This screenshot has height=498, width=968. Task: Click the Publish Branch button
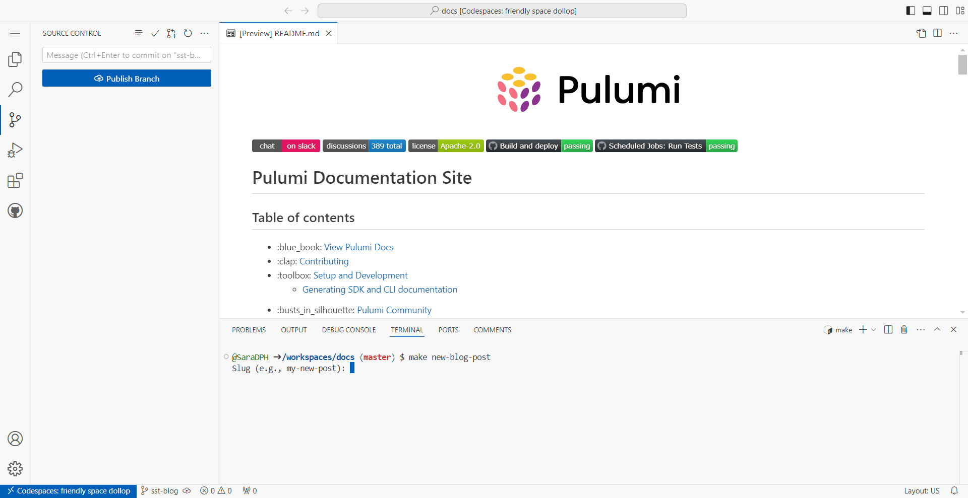(127, 78)
